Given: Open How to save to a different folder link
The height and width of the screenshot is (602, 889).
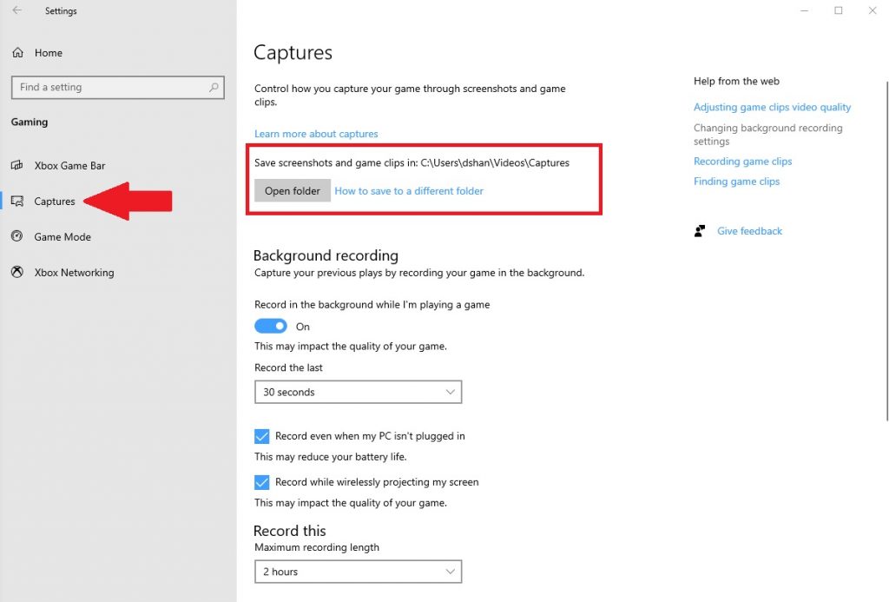Looking at the screenshot, I should pyautogui.click(x=409, y=191).
